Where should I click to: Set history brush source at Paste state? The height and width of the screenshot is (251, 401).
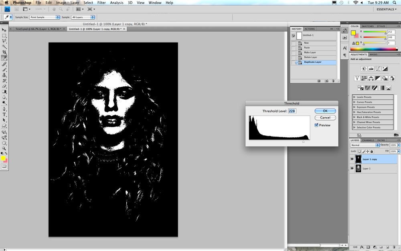click(x=294, y=48)
